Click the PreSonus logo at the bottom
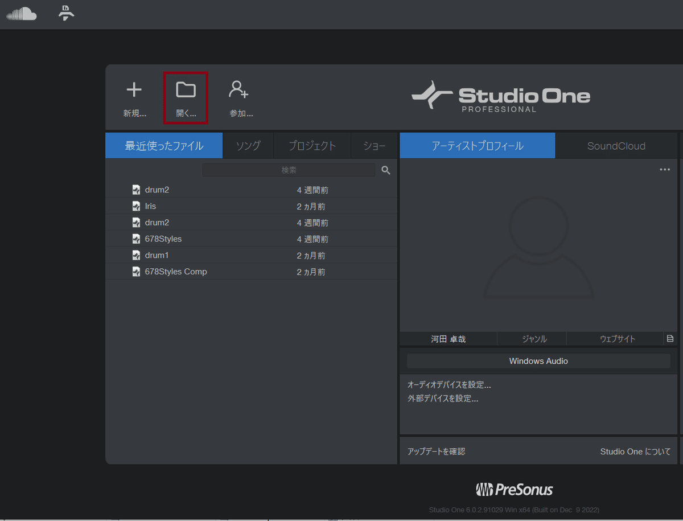 pyautogui.click(x=514, y=489)
